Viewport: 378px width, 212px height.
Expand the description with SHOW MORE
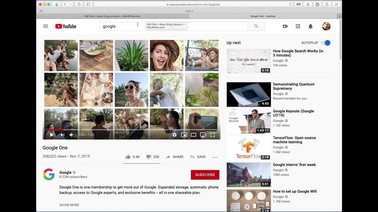69,205
